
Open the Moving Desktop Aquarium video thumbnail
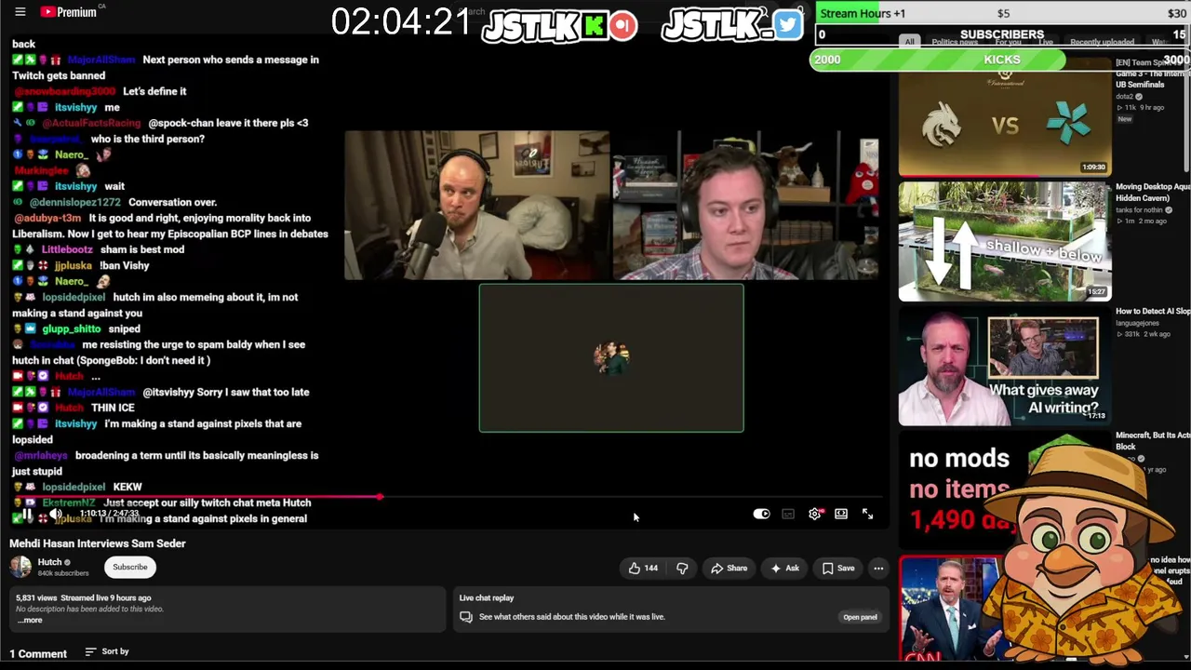click(x=1005, y=242)
